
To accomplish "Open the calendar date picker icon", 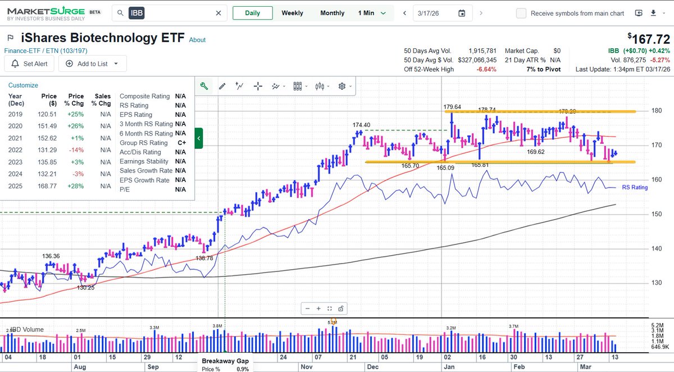I will point(462,13).
